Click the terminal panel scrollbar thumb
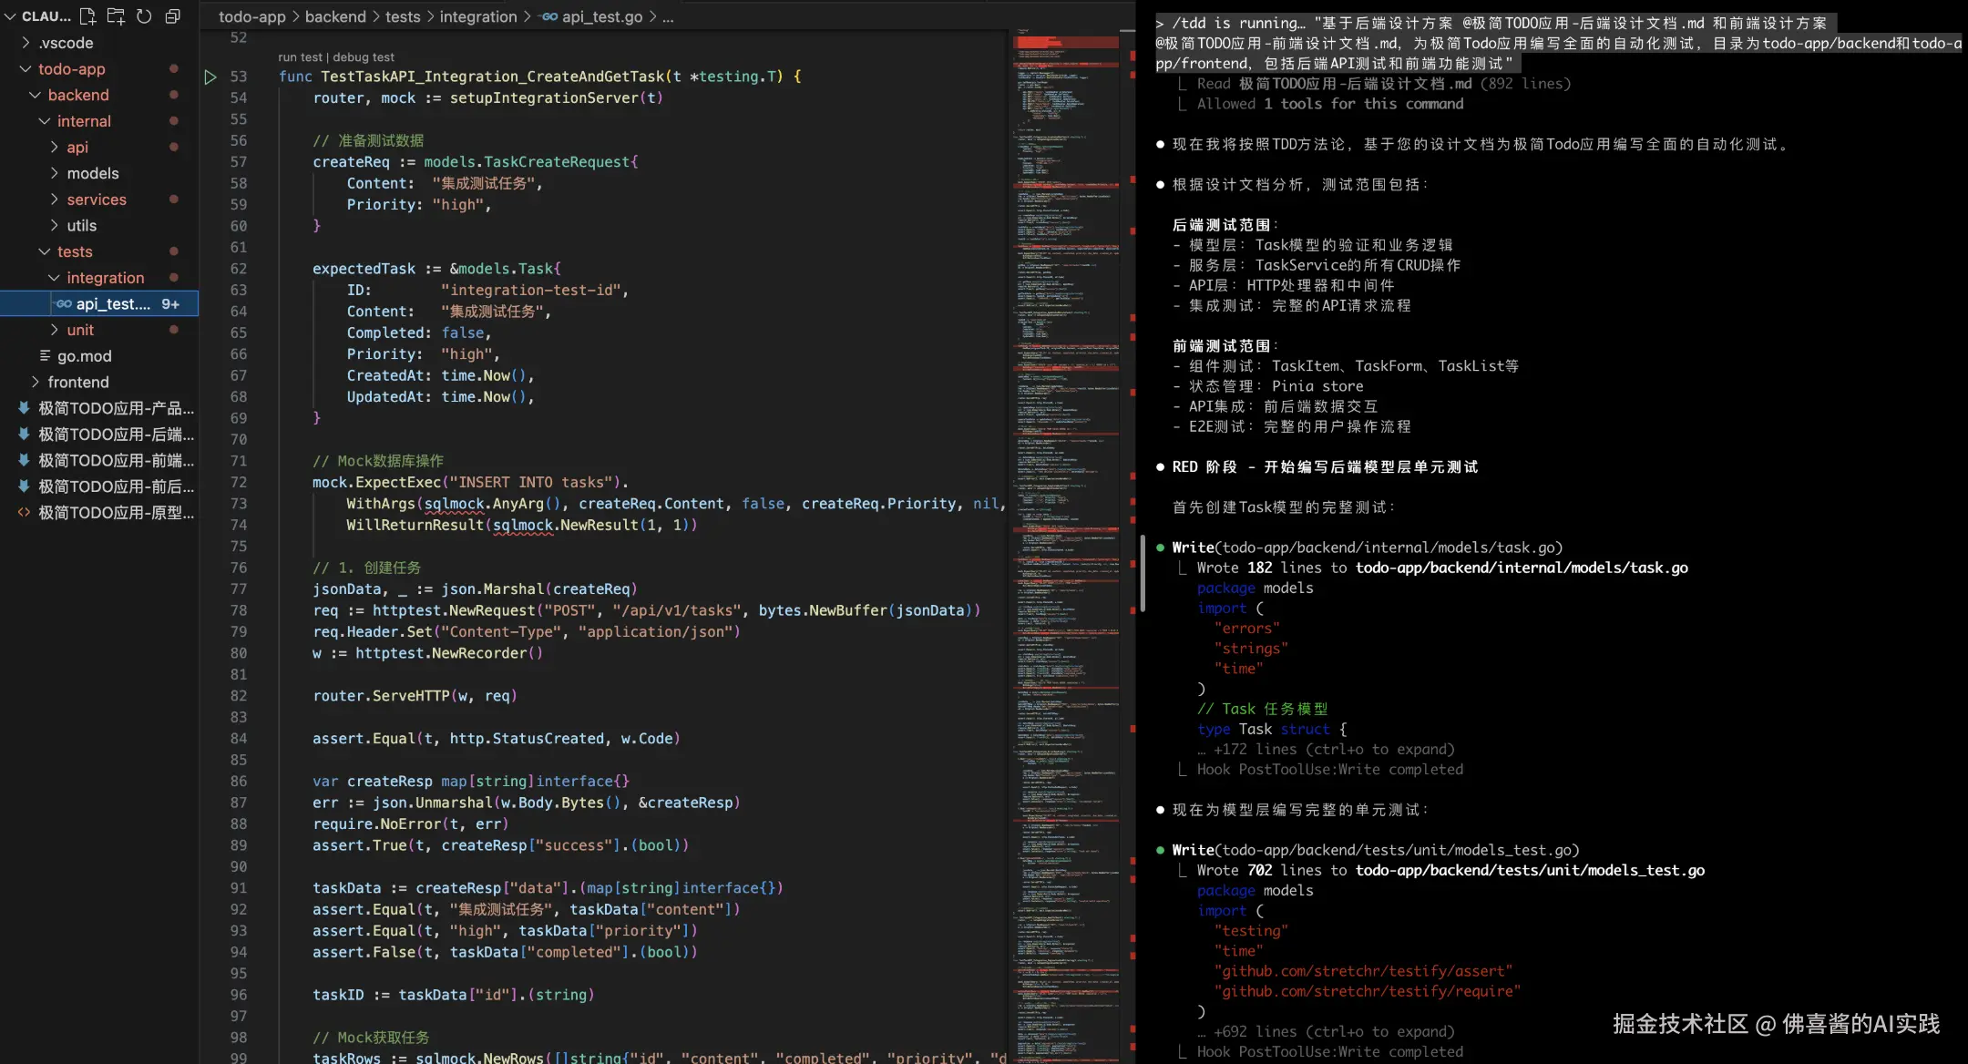Screen dimensions: 1968x1064 pos(1143,572)
